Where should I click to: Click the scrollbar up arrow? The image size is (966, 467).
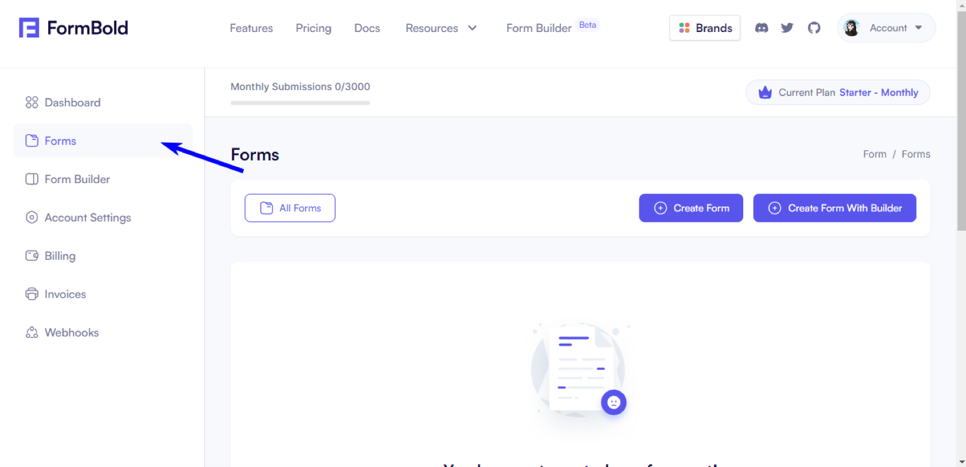(961, 5)
